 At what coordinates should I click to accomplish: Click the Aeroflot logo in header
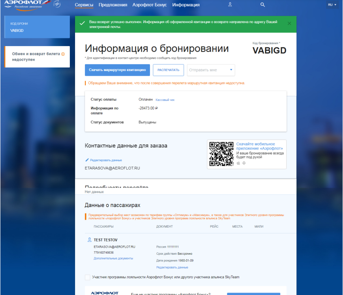coord(28,5)
